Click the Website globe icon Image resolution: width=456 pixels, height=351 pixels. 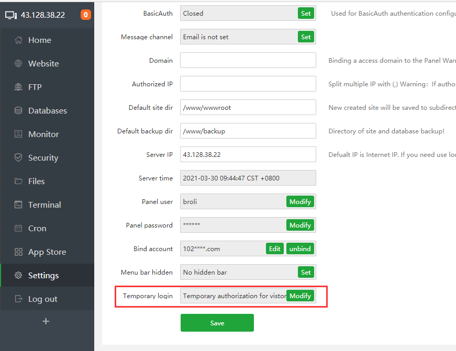coord(18,64)
